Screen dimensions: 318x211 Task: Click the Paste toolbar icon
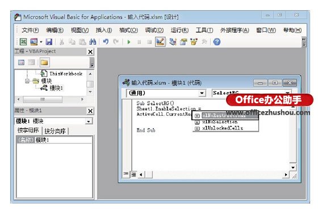pos(82,42)
